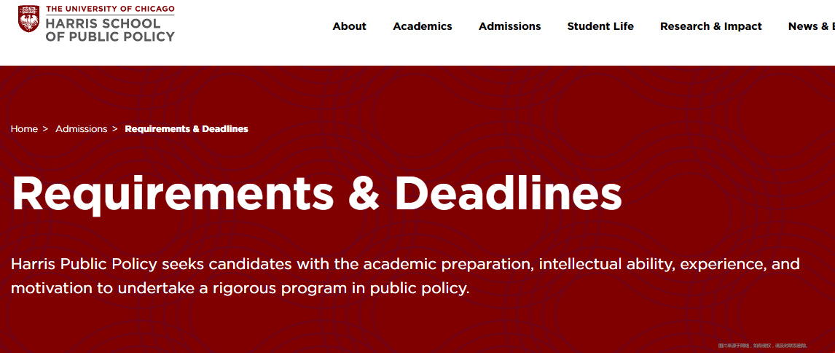Click the breadcrumb arrow after Admissions
Image resolution: width=835 pixels, height=353 pixels.
(x=115, y=129)
